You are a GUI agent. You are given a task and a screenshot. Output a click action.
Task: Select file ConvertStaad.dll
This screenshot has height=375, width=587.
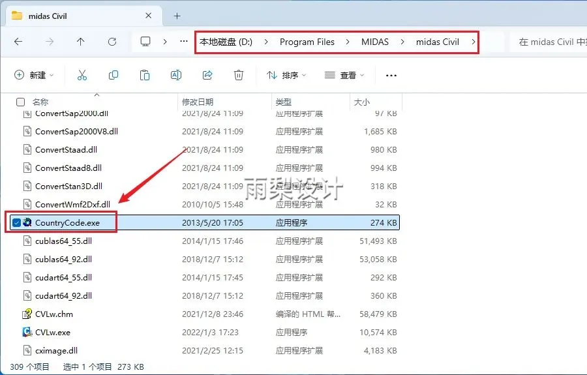click(66, 150)
